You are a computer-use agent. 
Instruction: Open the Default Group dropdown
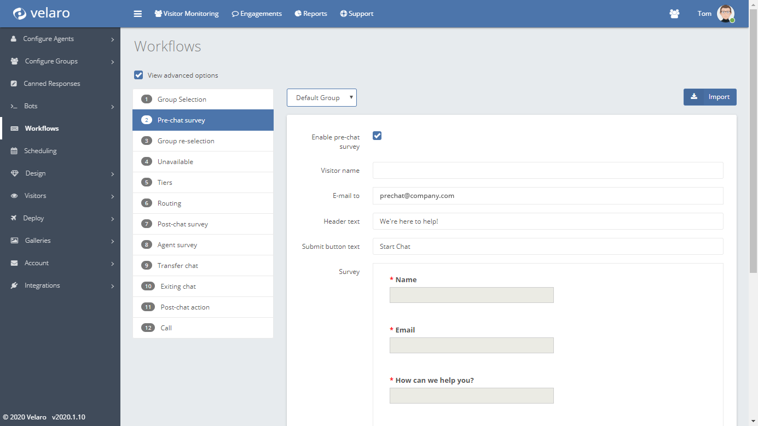[x=322, y=98]
